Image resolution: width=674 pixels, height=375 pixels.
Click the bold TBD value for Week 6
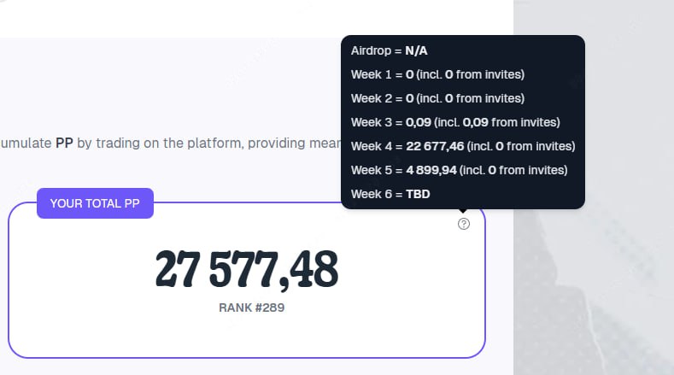click(x=418, y=194)
